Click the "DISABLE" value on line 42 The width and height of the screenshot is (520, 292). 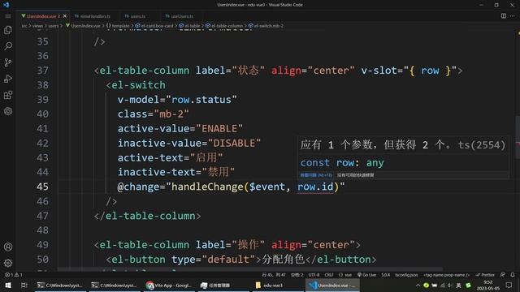234,143
